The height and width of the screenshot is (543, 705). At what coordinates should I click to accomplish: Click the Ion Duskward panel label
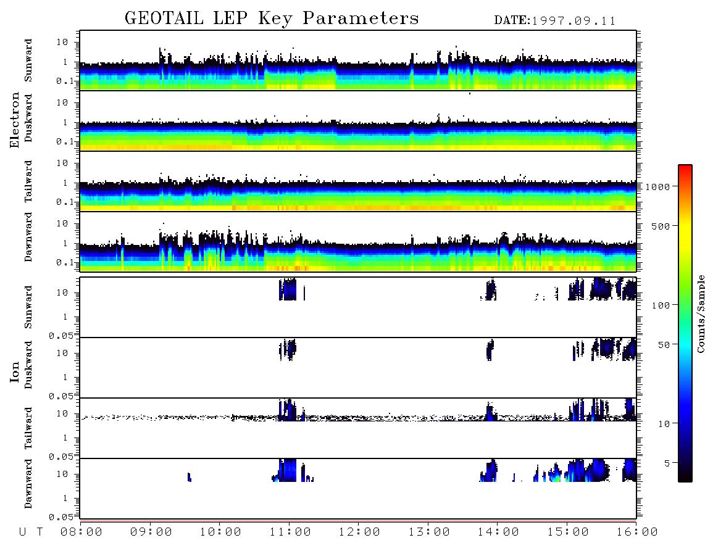(x=28, y=365)
